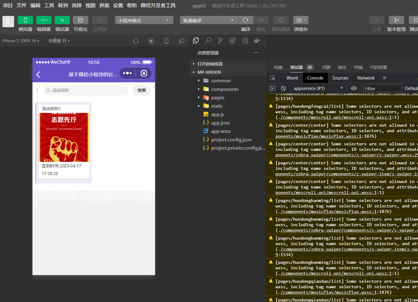Viewport: 418px width, 302px height.
Task: Open the search icon in editor sidebar
Action: point(208,40)
